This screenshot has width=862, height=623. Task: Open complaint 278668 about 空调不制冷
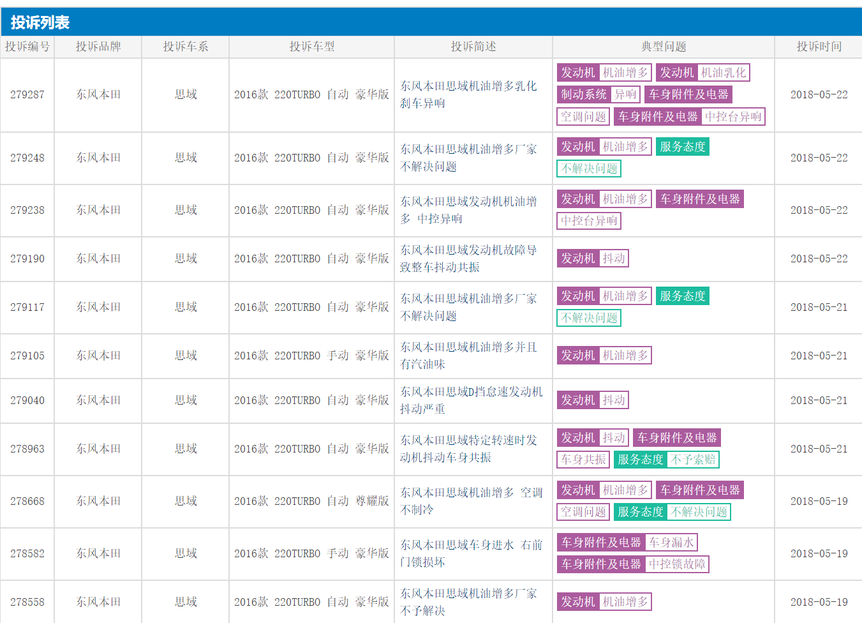[471, 501]
